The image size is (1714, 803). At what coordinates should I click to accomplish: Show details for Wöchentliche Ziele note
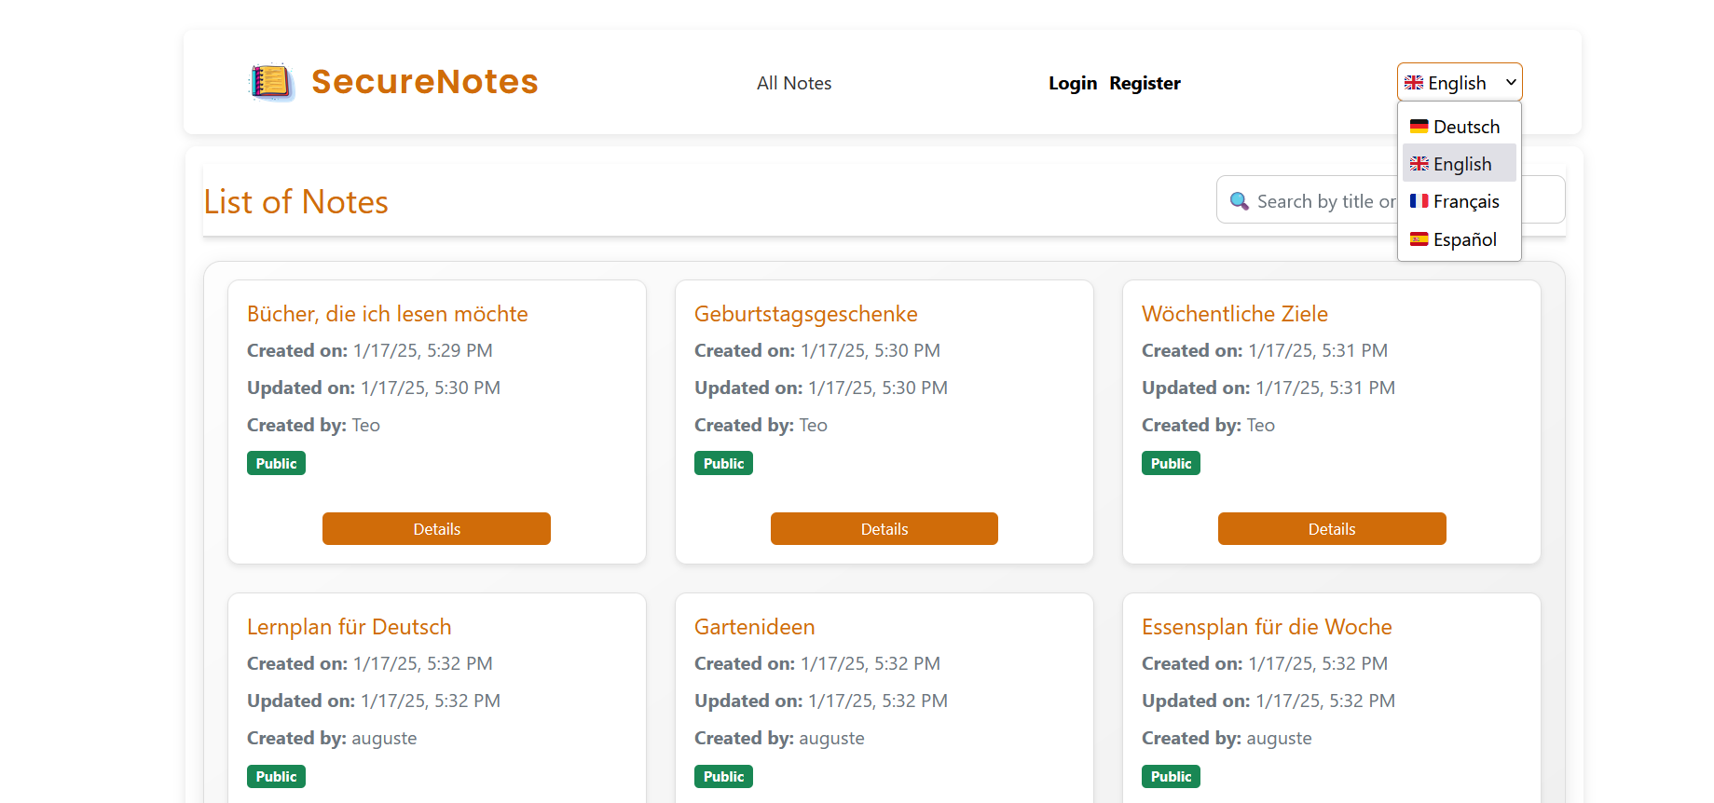[1331, 528]
